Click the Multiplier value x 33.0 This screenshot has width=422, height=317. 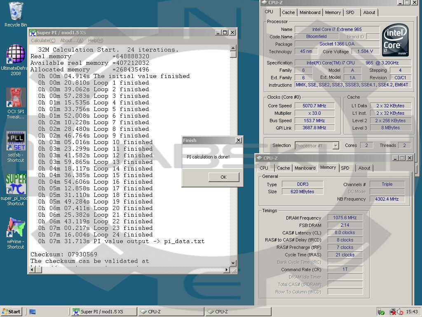314,113
